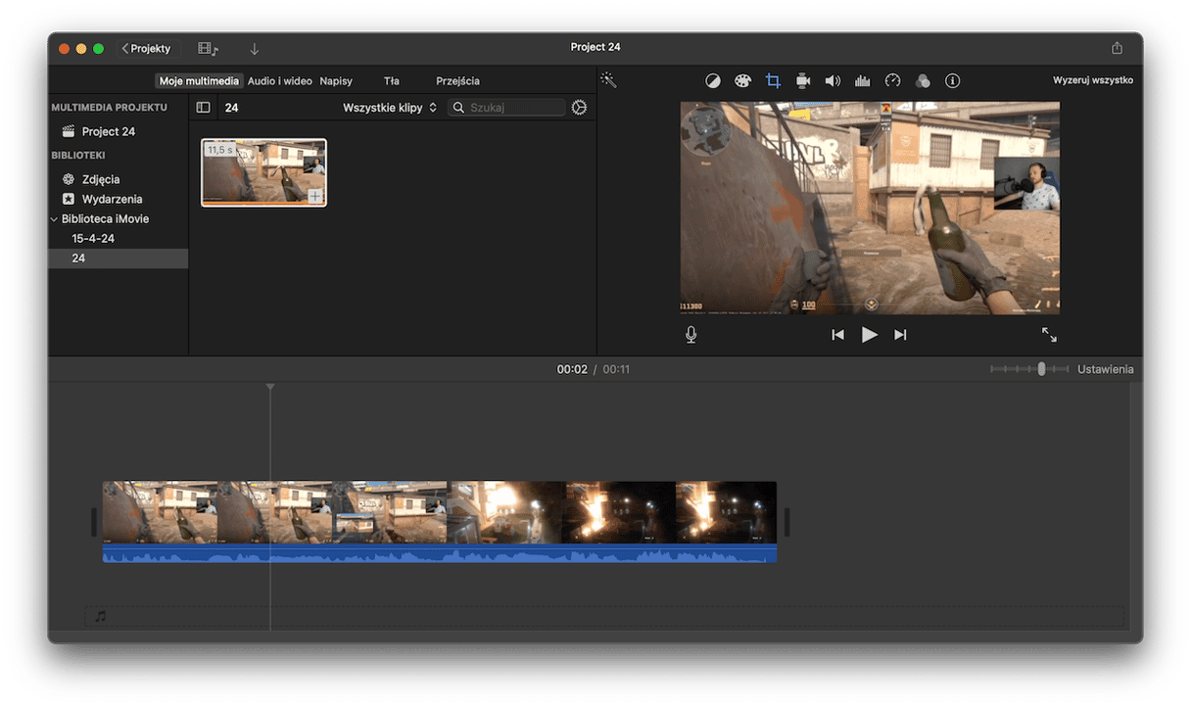
Task: Show the clip information inspector
Action: 952,81
